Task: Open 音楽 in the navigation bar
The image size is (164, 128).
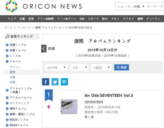Action: pos(31,19)
